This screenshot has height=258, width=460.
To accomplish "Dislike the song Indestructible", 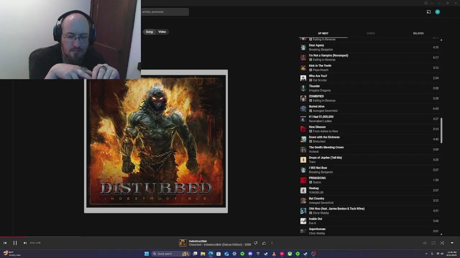I will [x=256, y=243].
